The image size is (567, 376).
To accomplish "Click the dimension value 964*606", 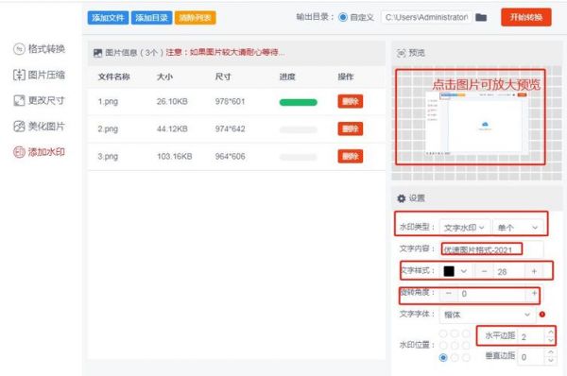I will coord(230,156).
